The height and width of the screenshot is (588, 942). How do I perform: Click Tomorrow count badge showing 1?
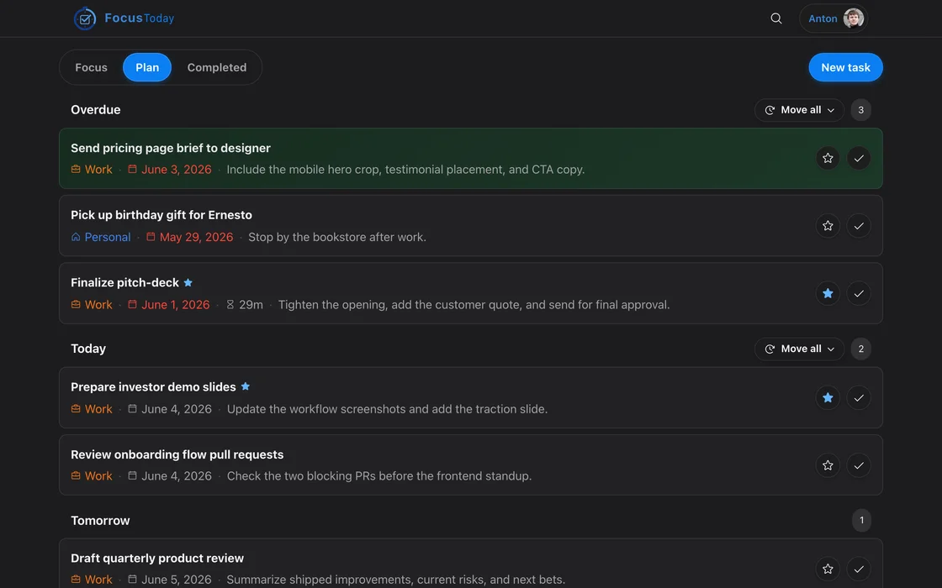(861, 520)
